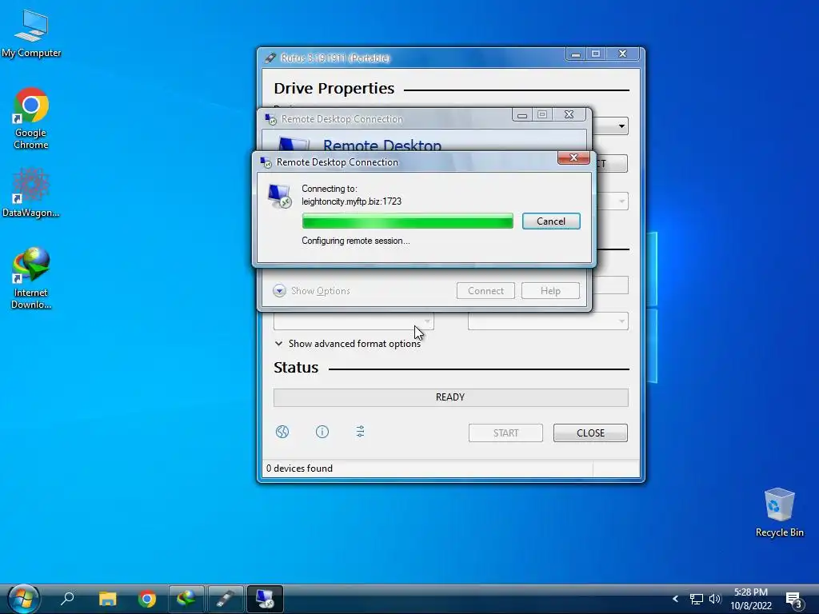The width and height of the screenshot is (819, 614).
Task: Click the Drive Properties heading in Rufus
Action: (x=334, y=88)
